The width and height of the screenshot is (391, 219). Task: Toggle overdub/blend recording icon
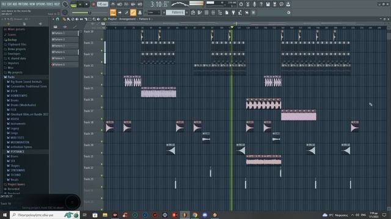pos(133,4)
